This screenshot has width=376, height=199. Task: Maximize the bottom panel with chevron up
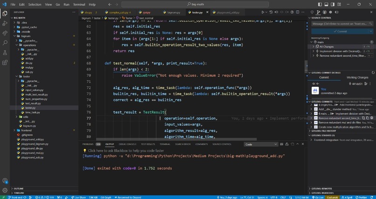click(x=298, y=144)
